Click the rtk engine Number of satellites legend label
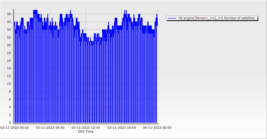Image resolution: width=267 pixels, height=139 pixels. (x=216, y=18)
